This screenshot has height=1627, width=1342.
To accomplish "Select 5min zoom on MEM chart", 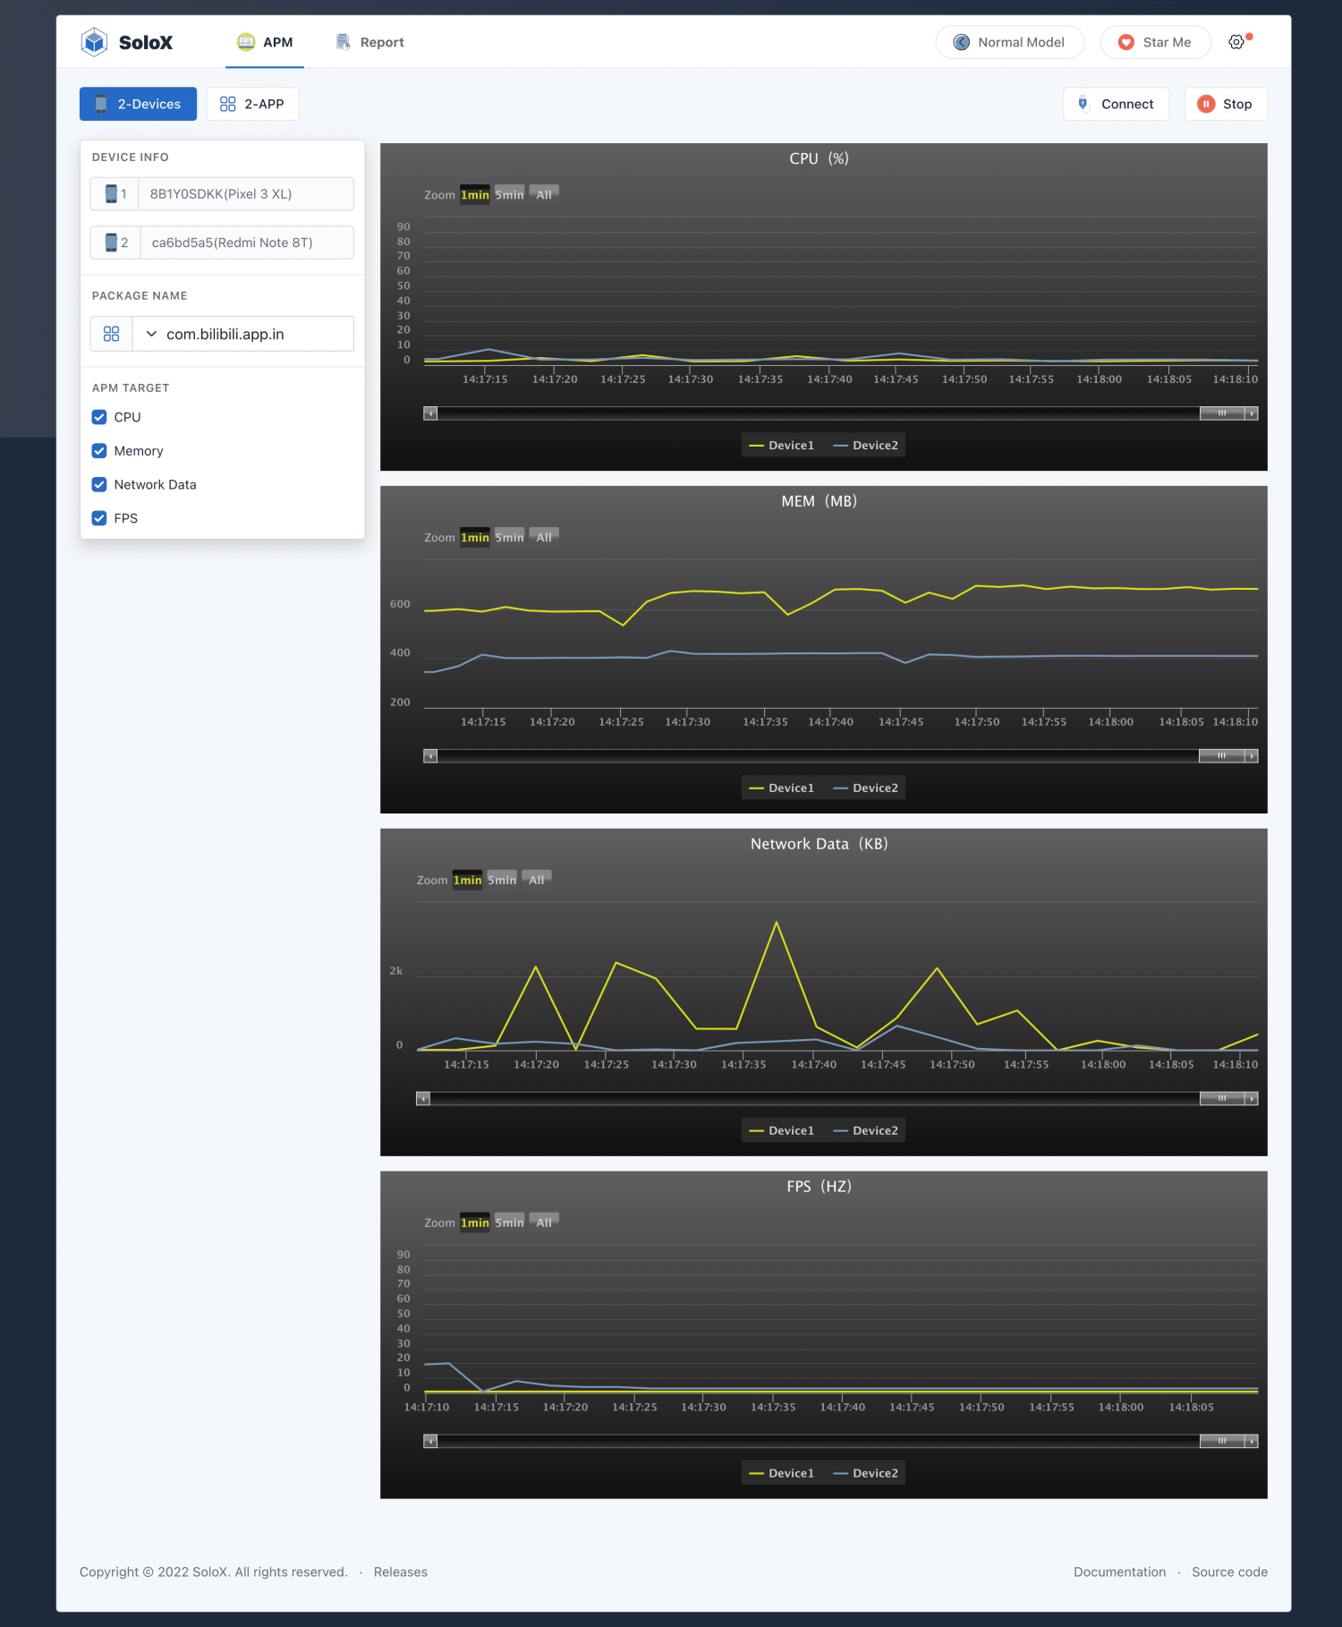I will [x=509, y=537].
